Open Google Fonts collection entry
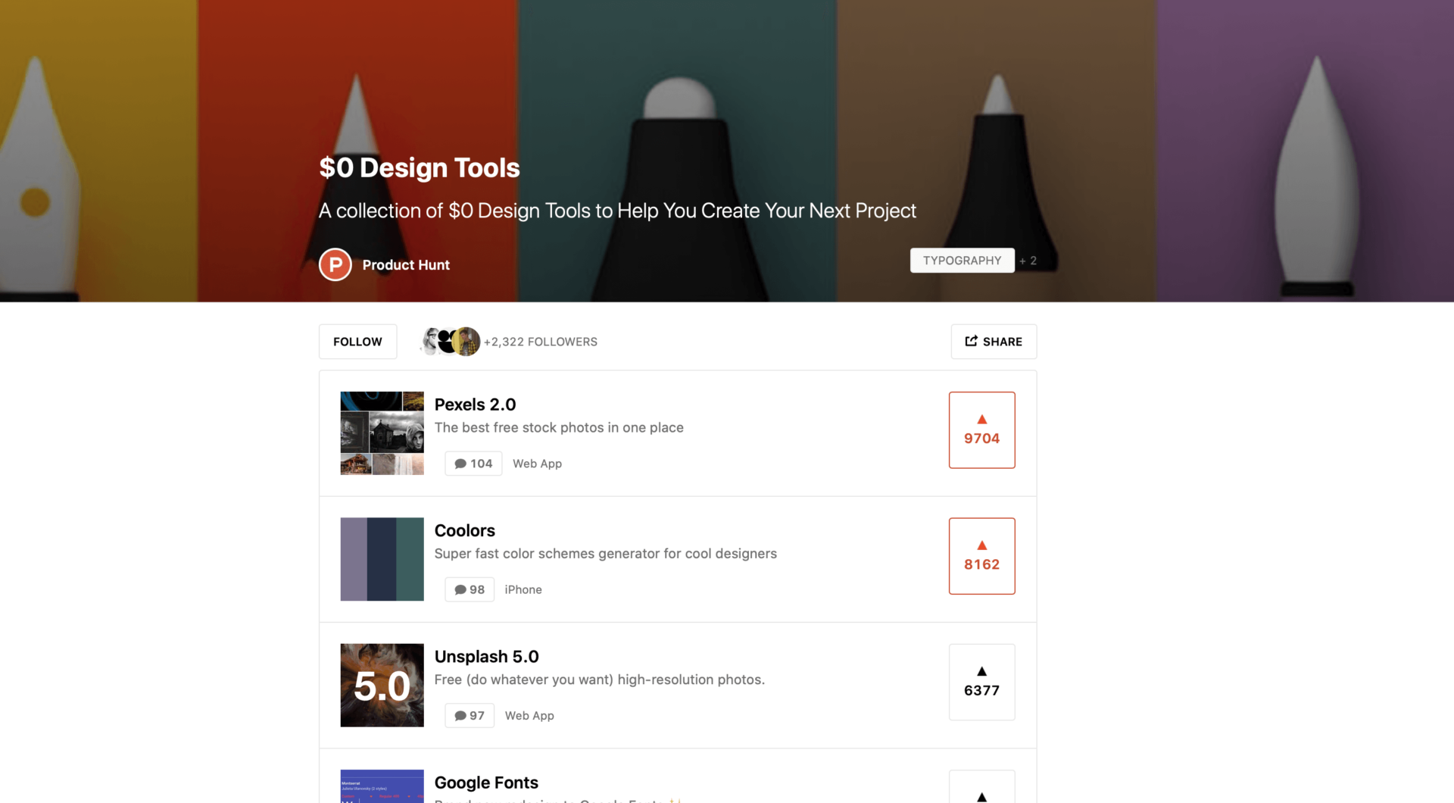The height and width of the screenshot is (803, 1454). (x=486, y=782)
